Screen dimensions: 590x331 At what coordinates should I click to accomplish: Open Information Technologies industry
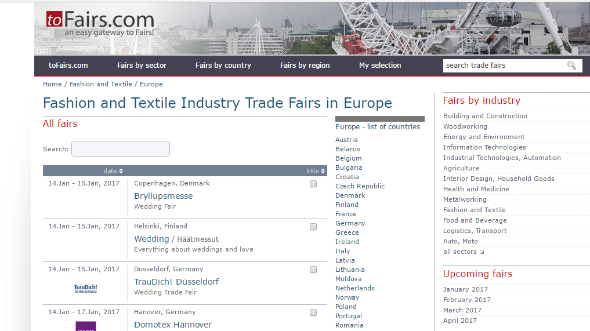tap(484, 147)
